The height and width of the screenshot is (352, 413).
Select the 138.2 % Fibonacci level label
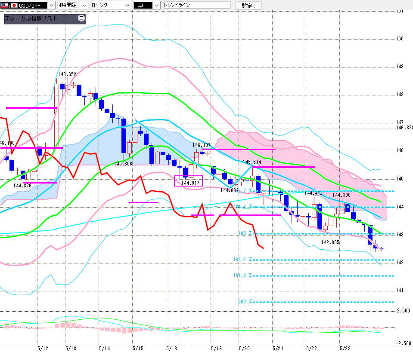242,260
